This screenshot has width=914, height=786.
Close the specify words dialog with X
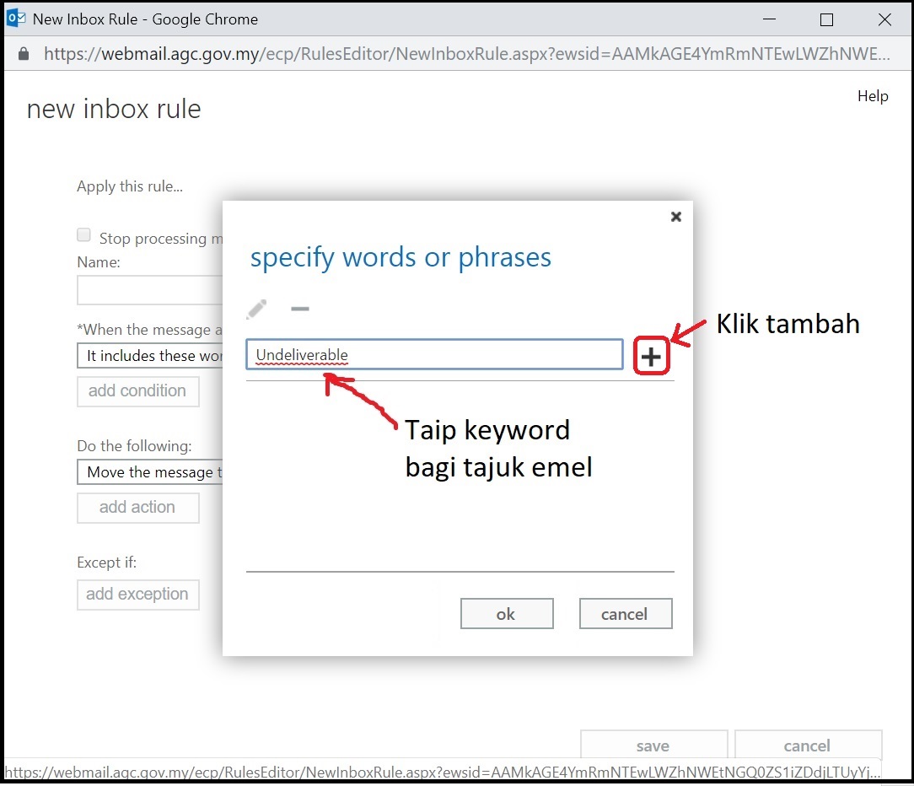click(675, 217)
